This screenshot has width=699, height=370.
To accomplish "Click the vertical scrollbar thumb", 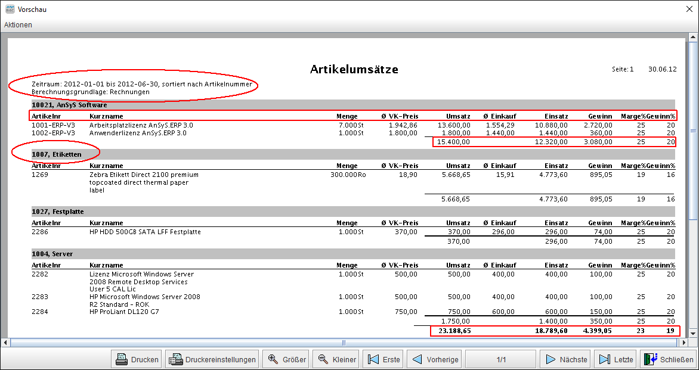I will pos(694,131).
